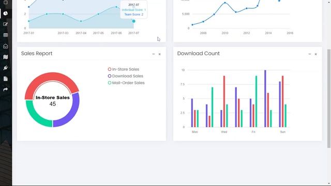Toggle In-Store Sales legend item

click(124, 69)
